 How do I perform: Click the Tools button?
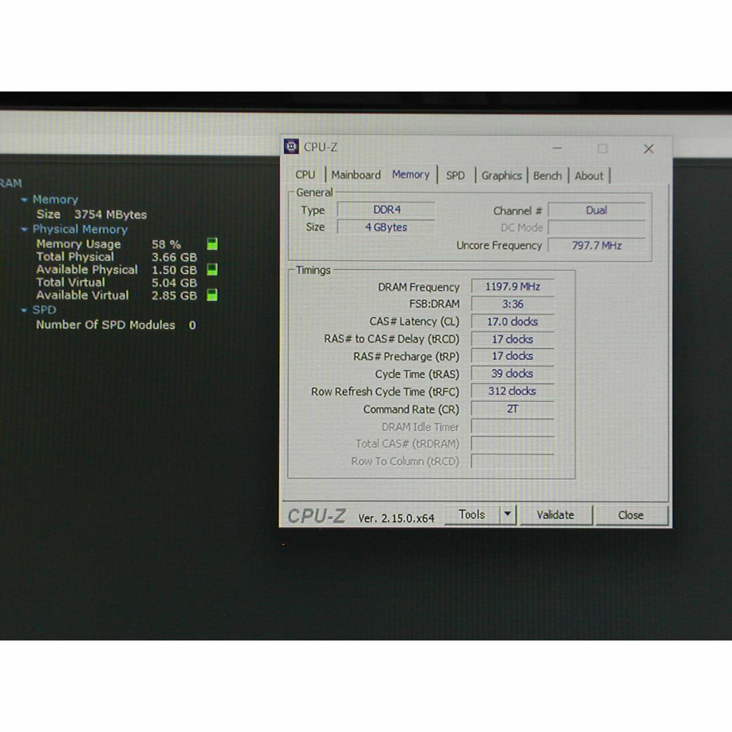(x=472, y=515)
